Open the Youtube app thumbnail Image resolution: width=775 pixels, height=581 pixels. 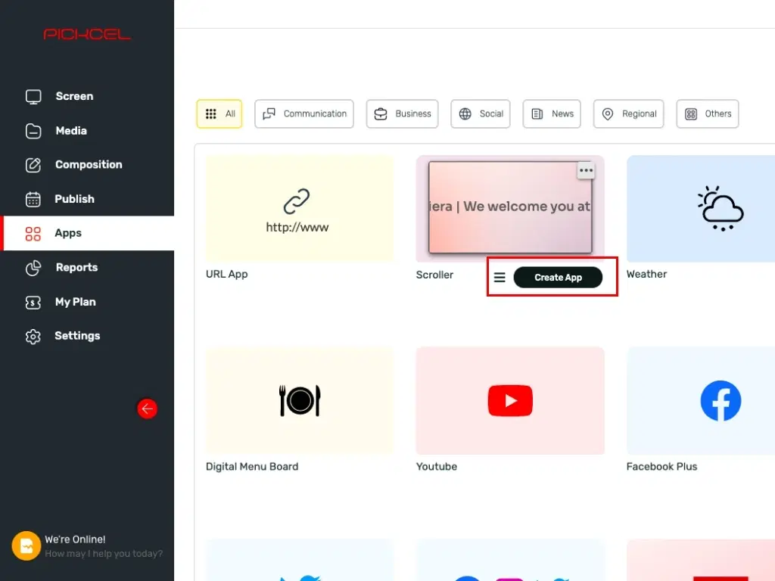tap(509, 400)
